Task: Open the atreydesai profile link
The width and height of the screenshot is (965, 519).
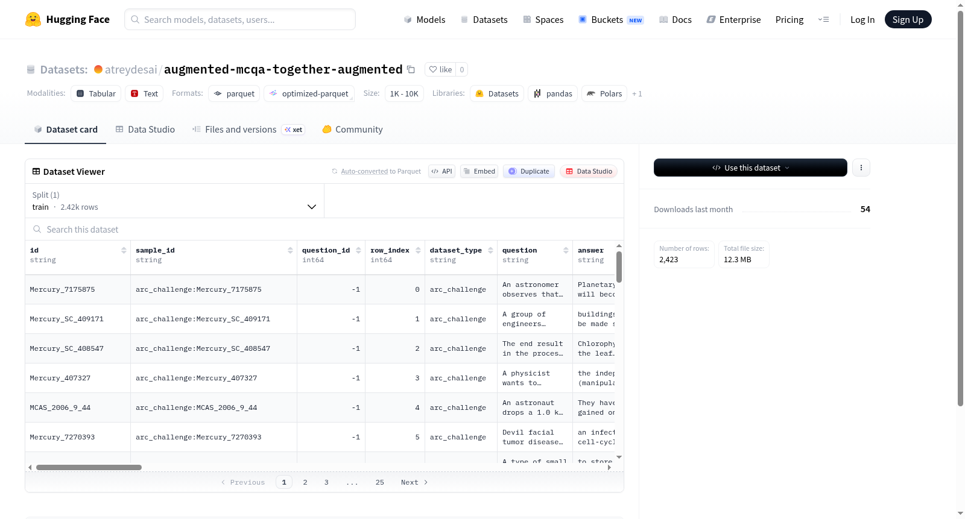Action: tap(131, 69)
